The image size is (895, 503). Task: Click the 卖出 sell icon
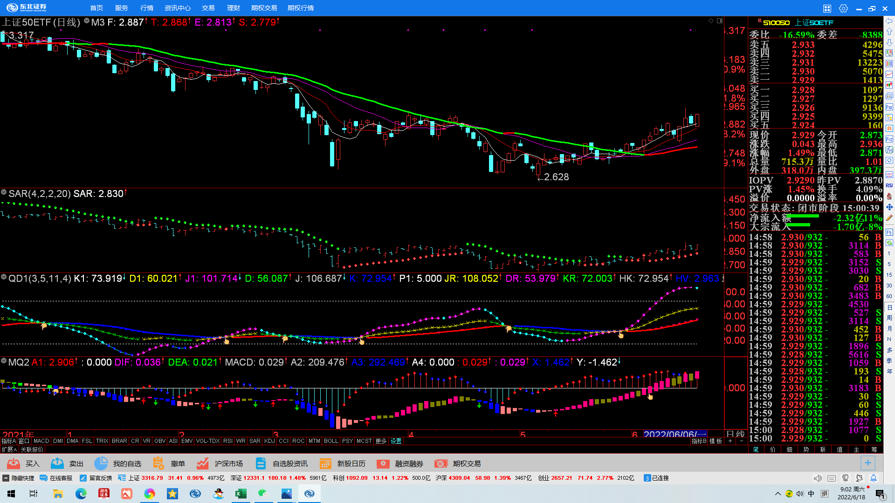coord(57,463)
